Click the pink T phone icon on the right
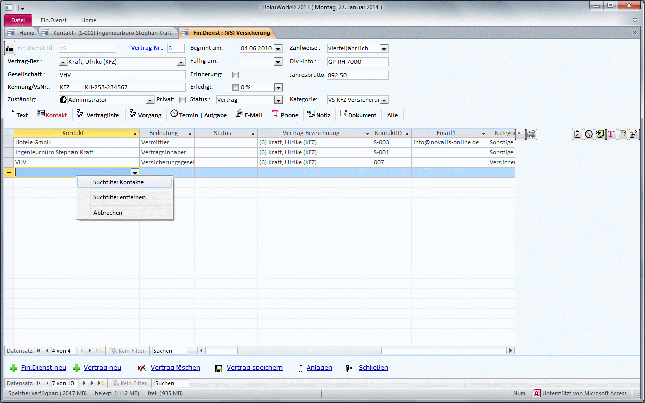The height and width of the screenshot is (403, 645). point(611,134)
